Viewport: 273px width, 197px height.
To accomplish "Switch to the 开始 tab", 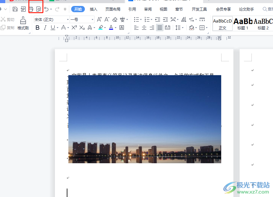I will tap(78, 9).
